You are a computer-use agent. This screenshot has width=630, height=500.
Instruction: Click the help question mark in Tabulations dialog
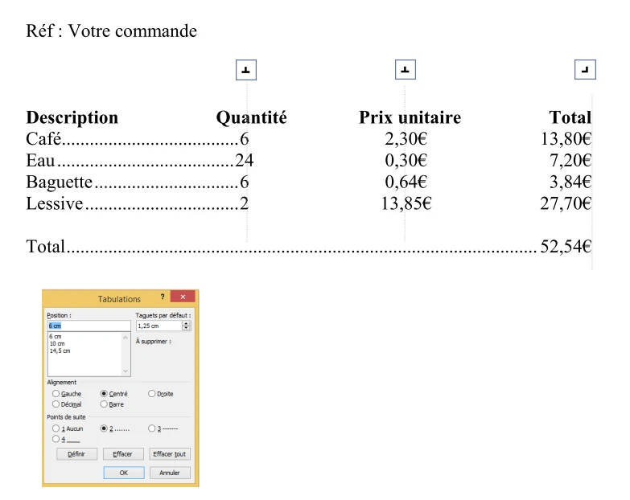coord(162,298)
